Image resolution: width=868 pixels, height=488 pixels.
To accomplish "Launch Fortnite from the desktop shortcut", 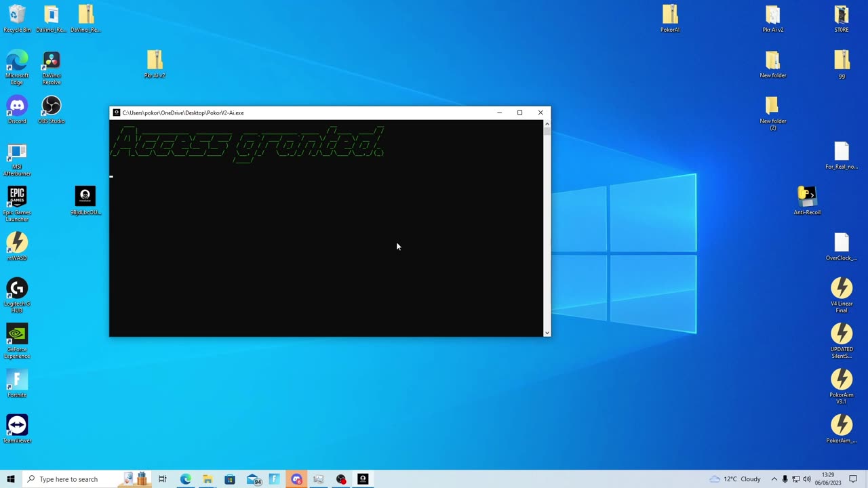I will (x=17, y=384).
